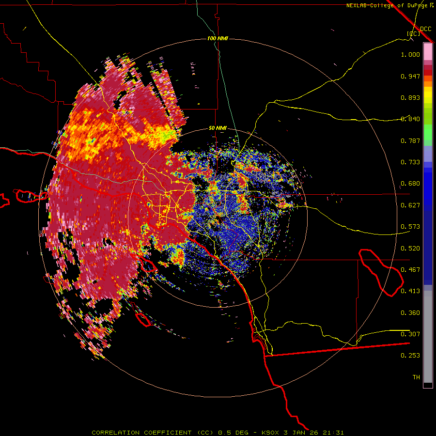Click the 100 NMI range ring label

point(218,38)
